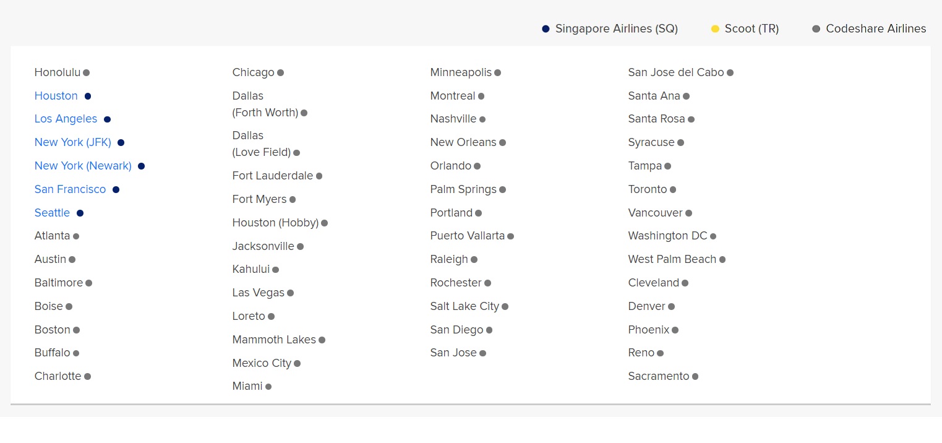Click the Singapore Airlines (SQ) legend label
Viewport: 942px width, 443px height.
(616, 28)
